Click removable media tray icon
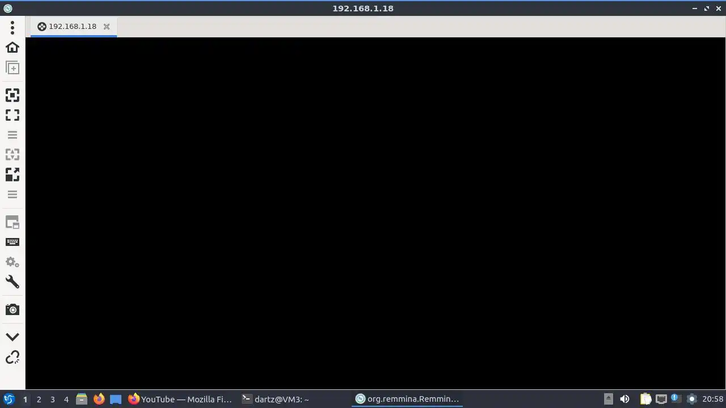 click(609, 399)
